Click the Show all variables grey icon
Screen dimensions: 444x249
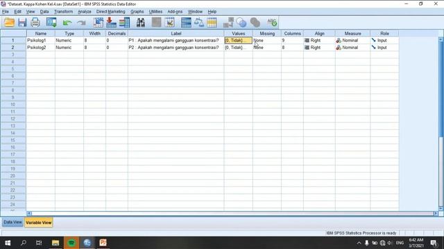click(255, 22)
